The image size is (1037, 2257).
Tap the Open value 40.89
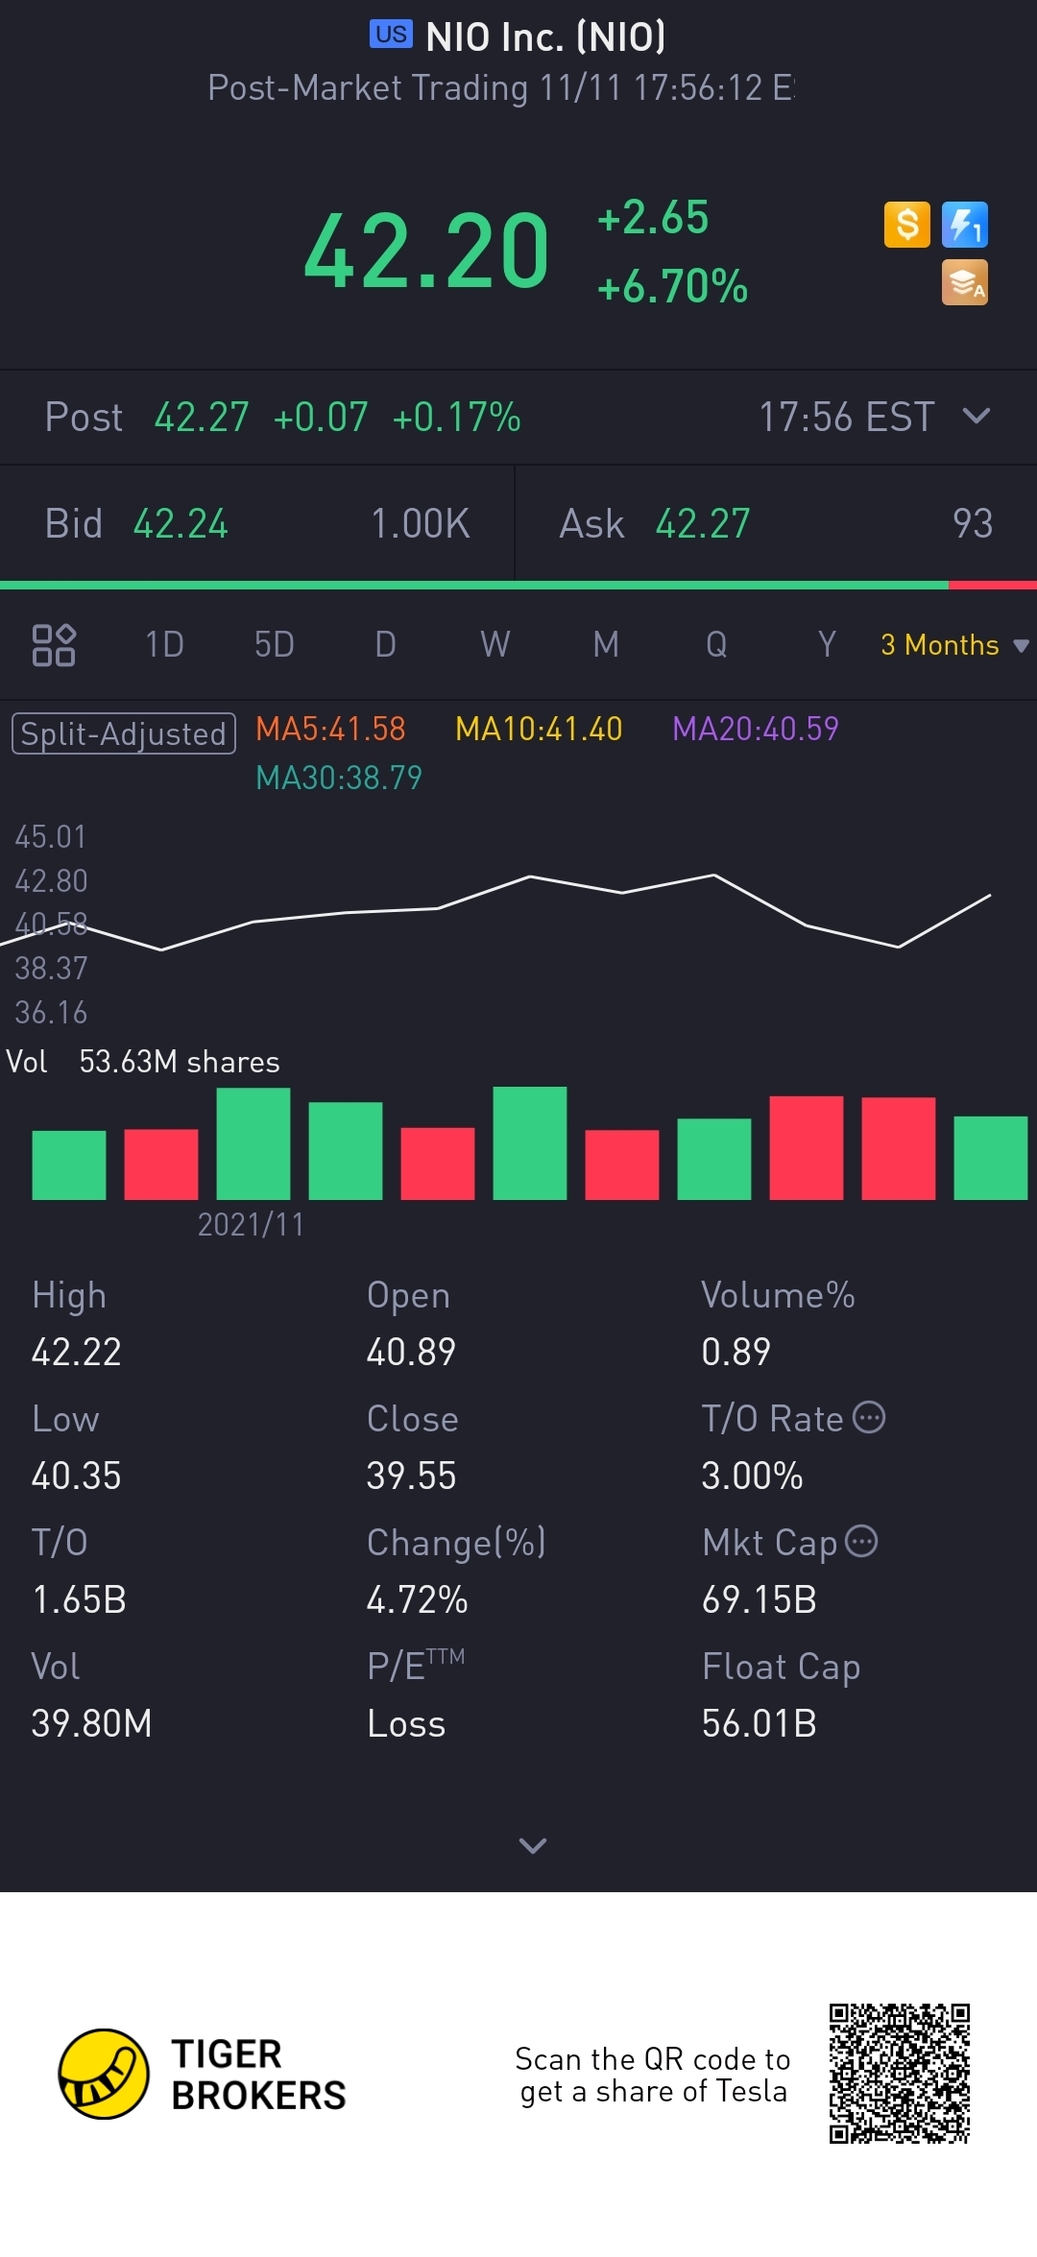[411, 1353]
